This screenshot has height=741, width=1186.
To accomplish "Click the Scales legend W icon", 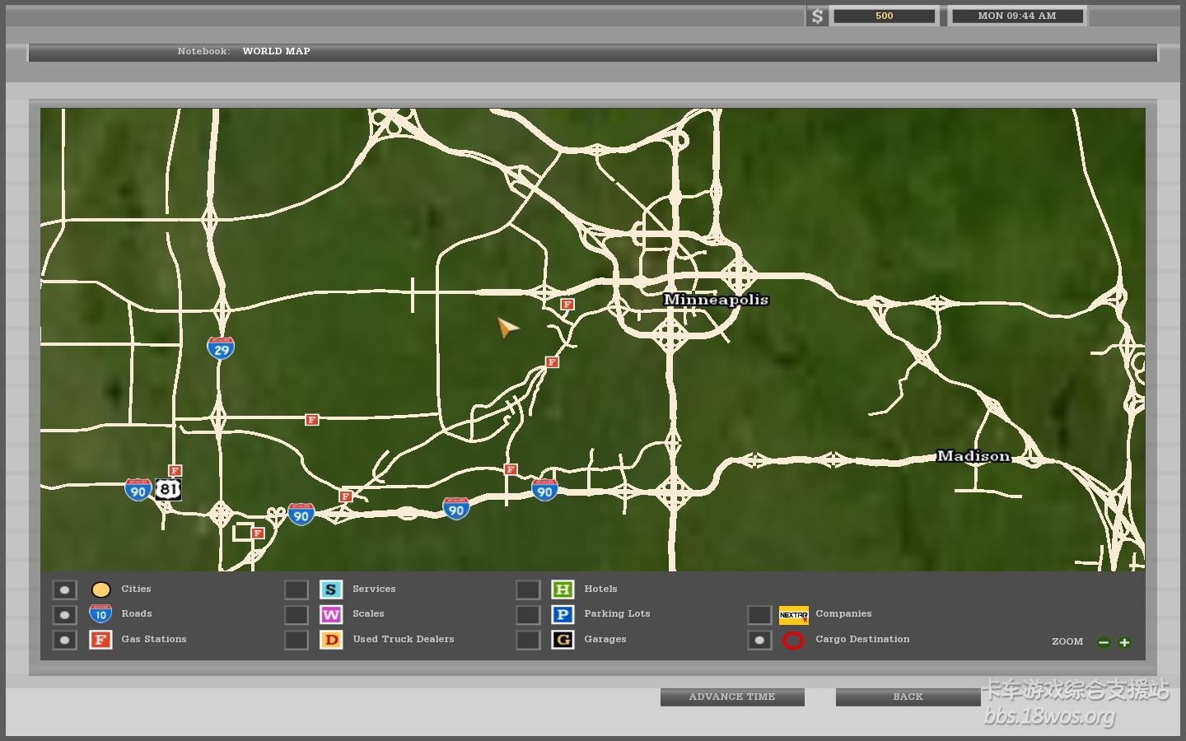I will click(x=331, y=615).
